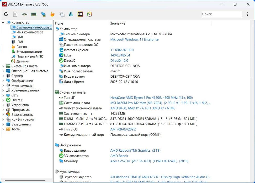Image resolution: width=255 pixels, height=183 pixels.
Task: Expand the Операционная система tree node
Action: click(x=3, y=71)
